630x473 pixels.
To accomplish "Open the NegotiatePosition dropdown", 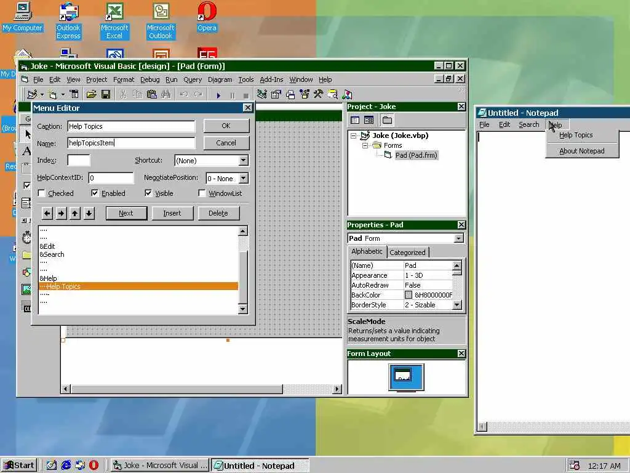I will [x=244, y=178].
